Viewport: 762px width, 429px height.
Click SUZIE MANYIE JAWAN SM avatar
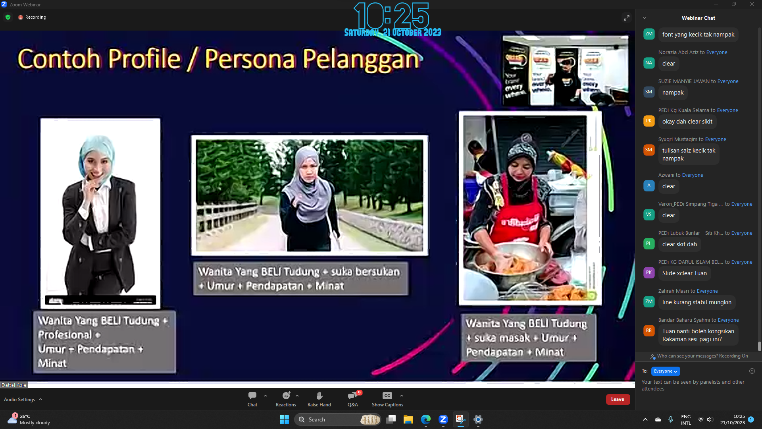[x=649, y=92]
